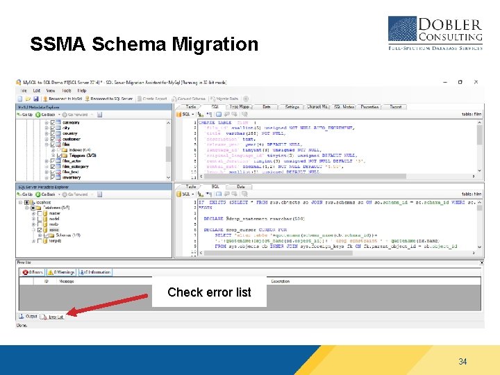Open the View menu
The image size is (500, 375).
pyautogui.click(x=51, y=90)
